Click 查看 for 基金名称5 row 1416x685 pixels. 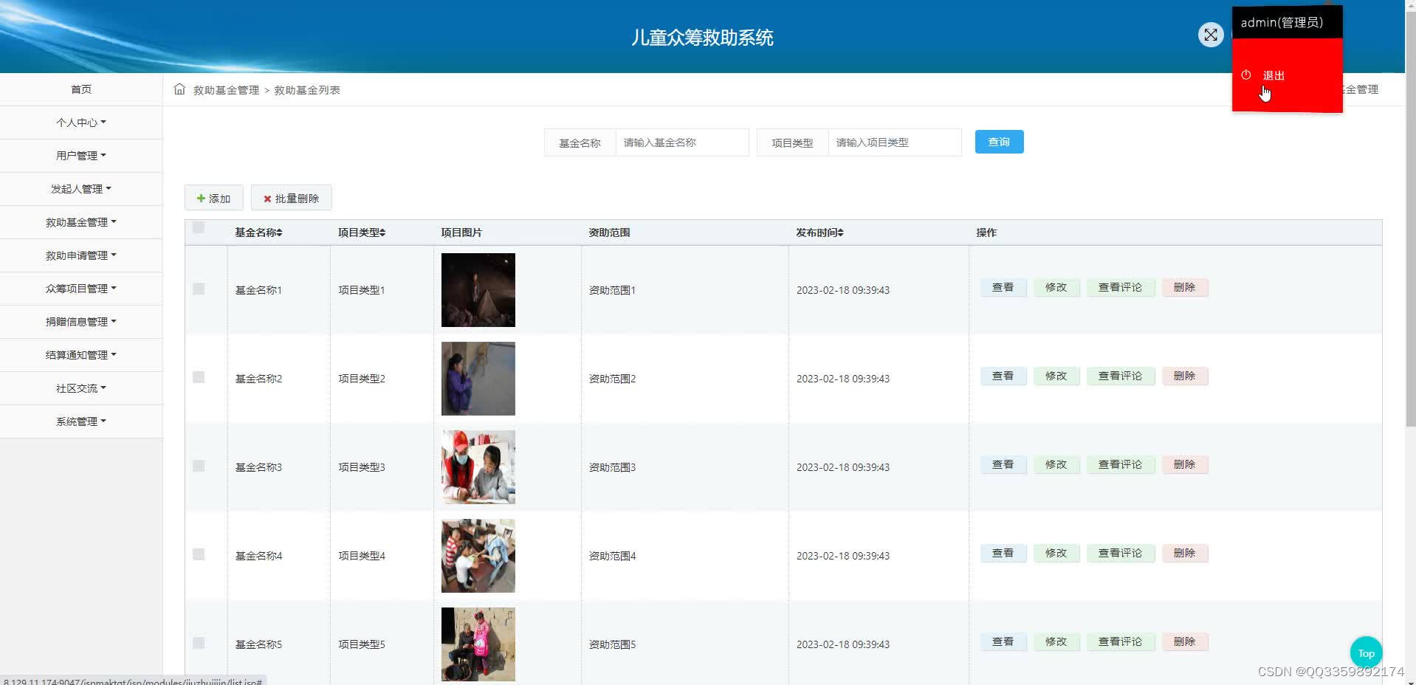1003,641
